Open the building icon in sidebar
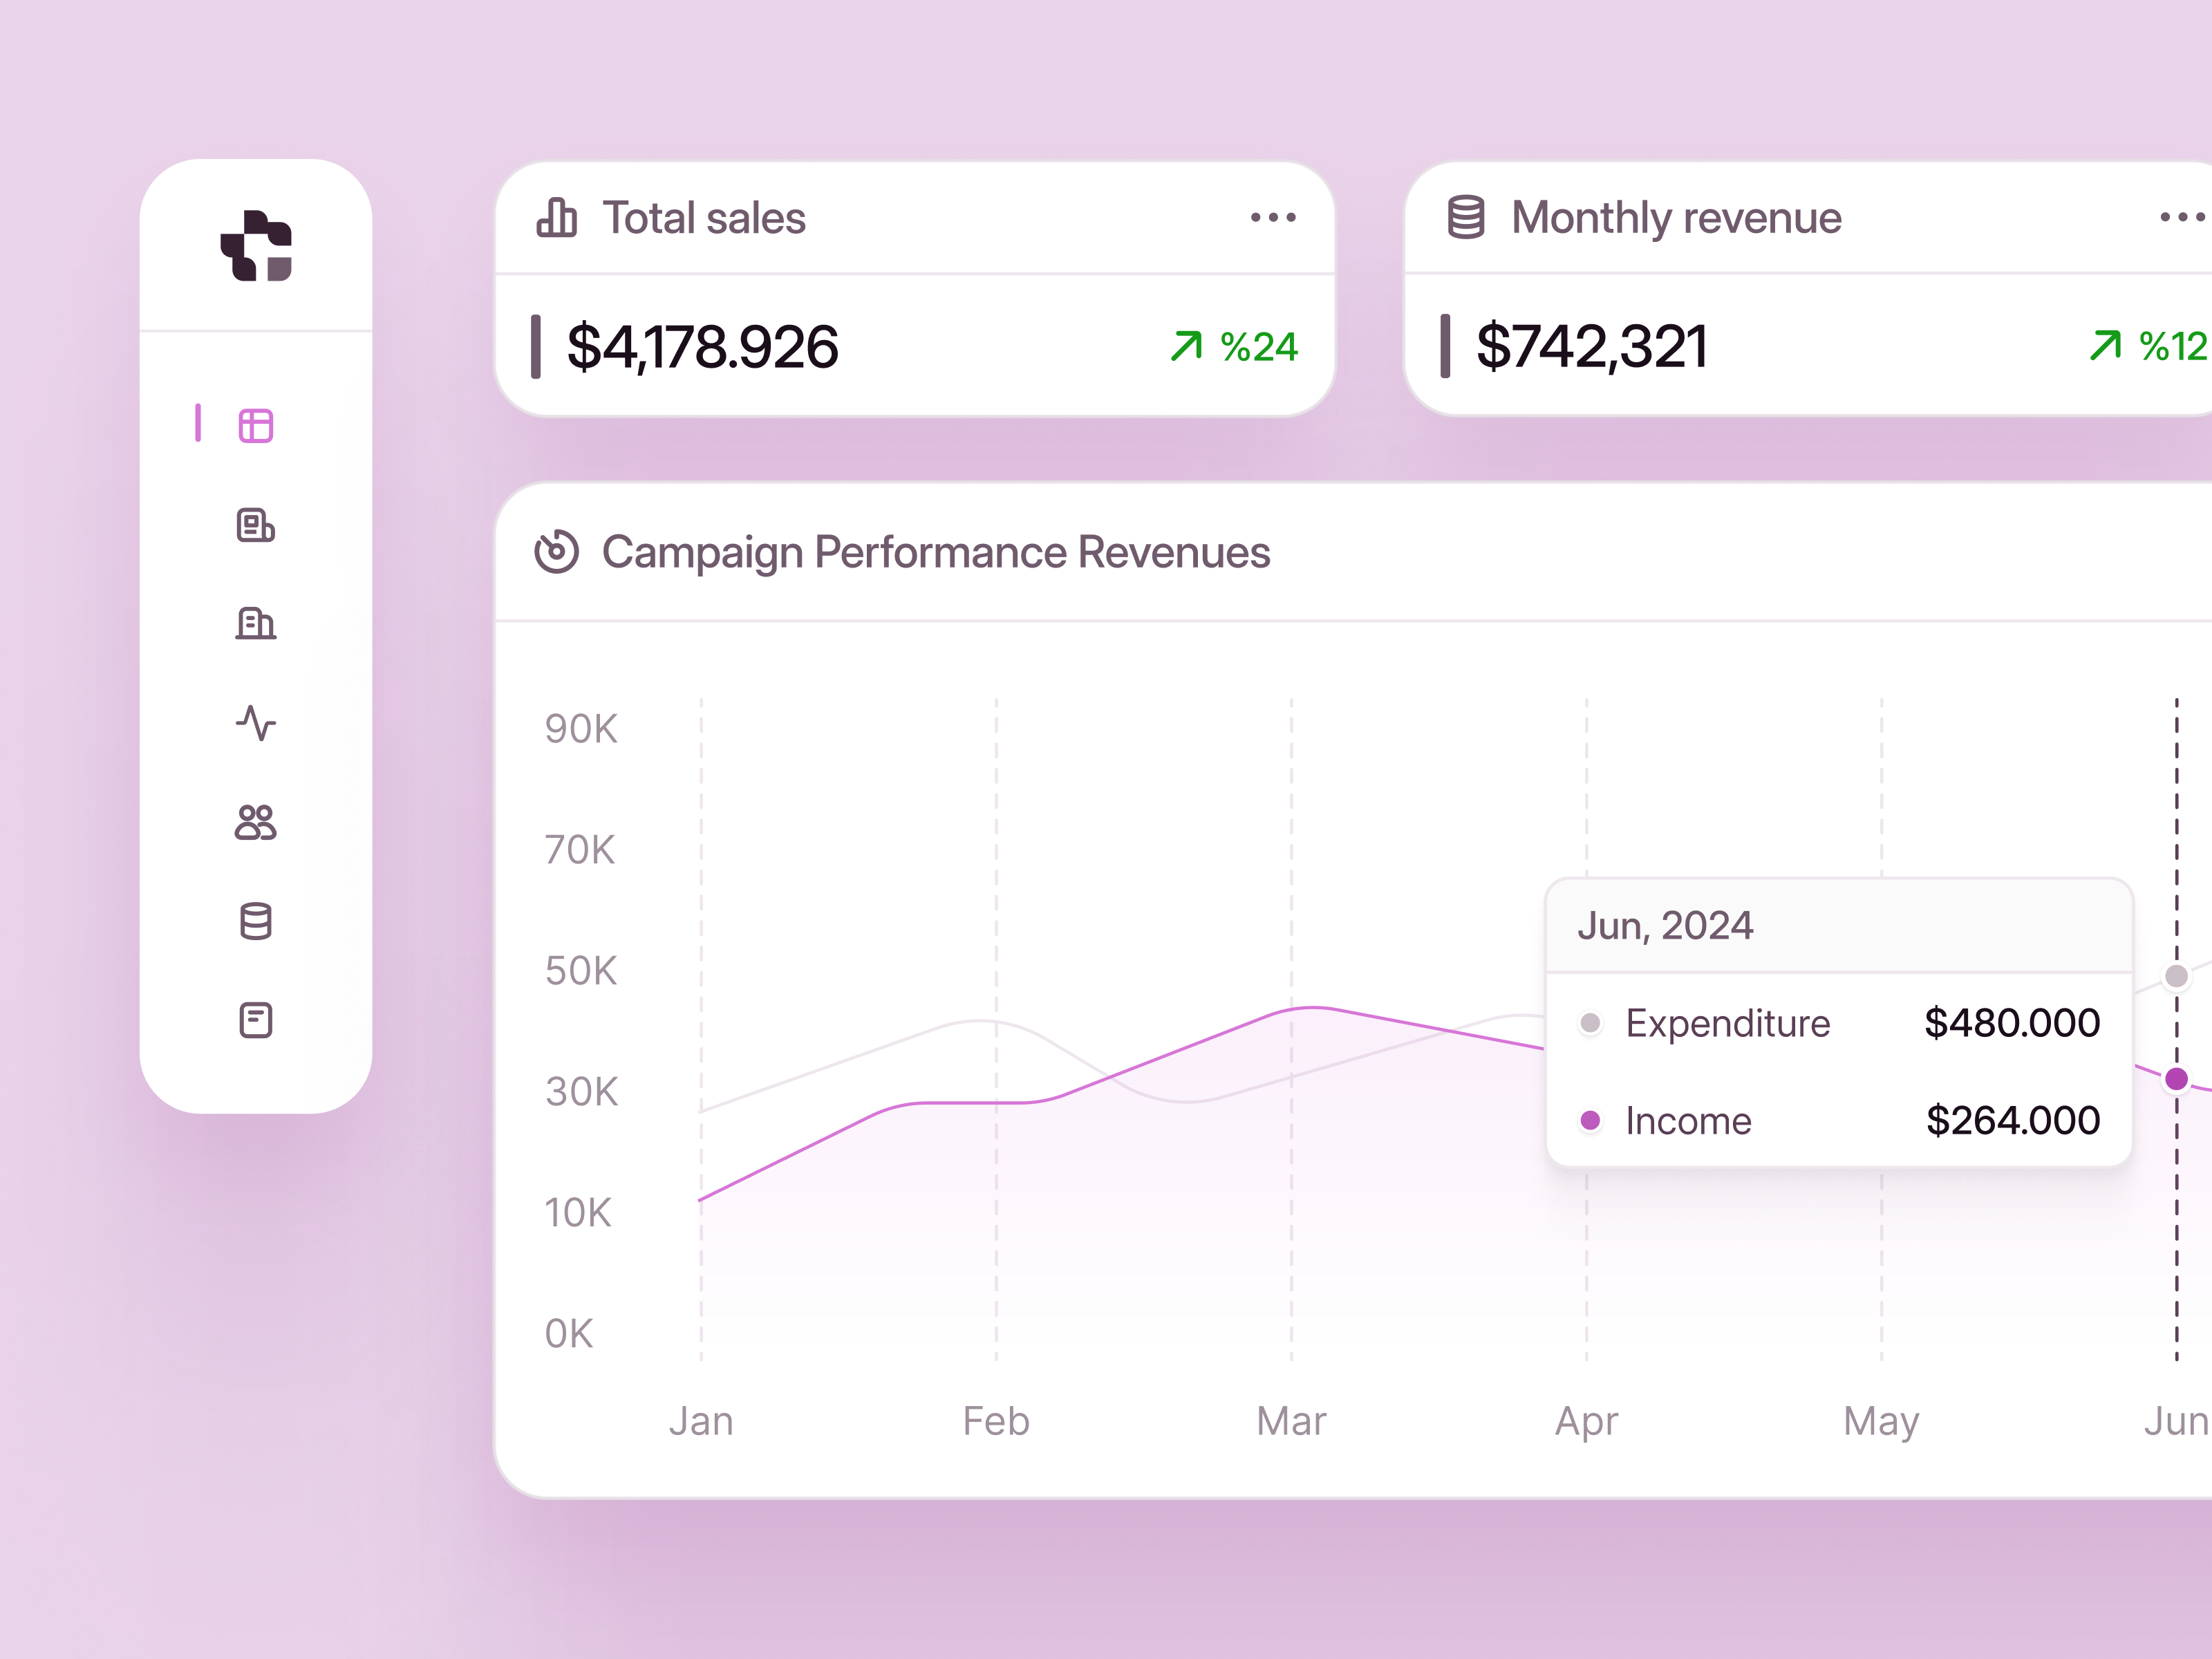This screenshot has height=1659, width=2212. pos(256,623)
